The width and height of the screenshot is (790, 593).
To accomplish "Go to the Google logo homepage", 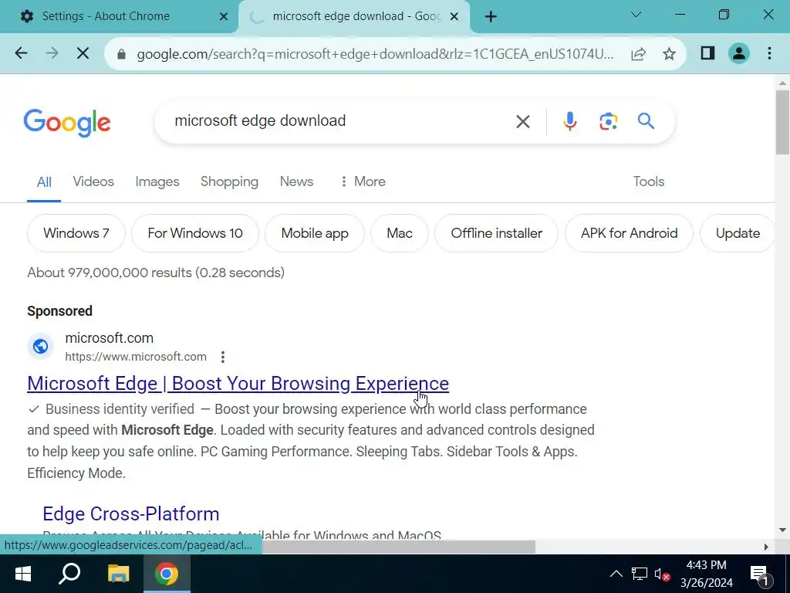I will (67, 123).
